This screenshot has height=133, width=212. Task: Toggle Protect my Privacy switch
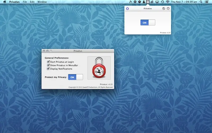[76, 77]
